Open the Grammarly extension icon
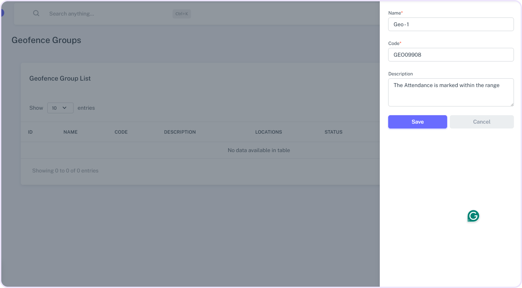522x288 pixels. 473,216
